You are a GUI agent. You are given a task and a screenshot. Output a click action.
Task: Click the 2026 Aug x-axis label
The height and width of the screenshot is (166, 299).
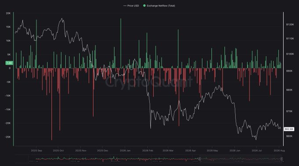(x=279, y=151)
